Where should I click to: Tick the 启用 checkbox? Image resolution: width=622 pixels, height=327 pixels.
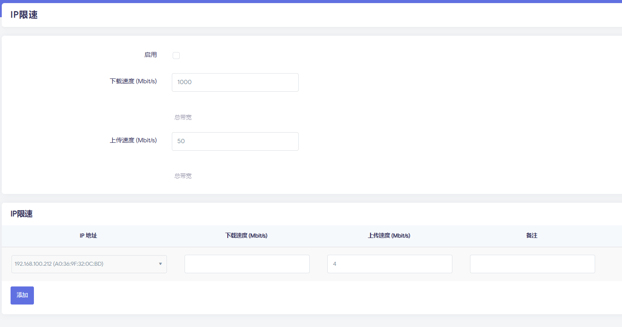[x=176, y=56]
